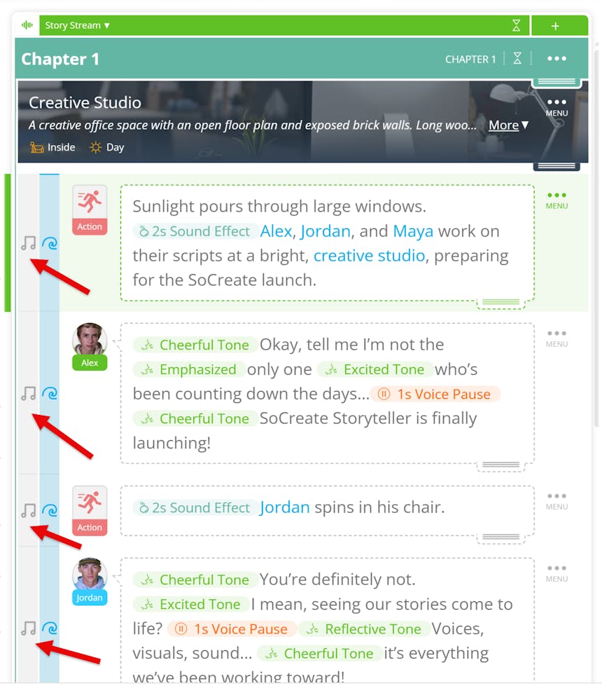The height and width of the screenshot is (684, 602).
Task: Open MENU for Jordan dialogue item
Action: pyautogui.click(x=556, y=573)
